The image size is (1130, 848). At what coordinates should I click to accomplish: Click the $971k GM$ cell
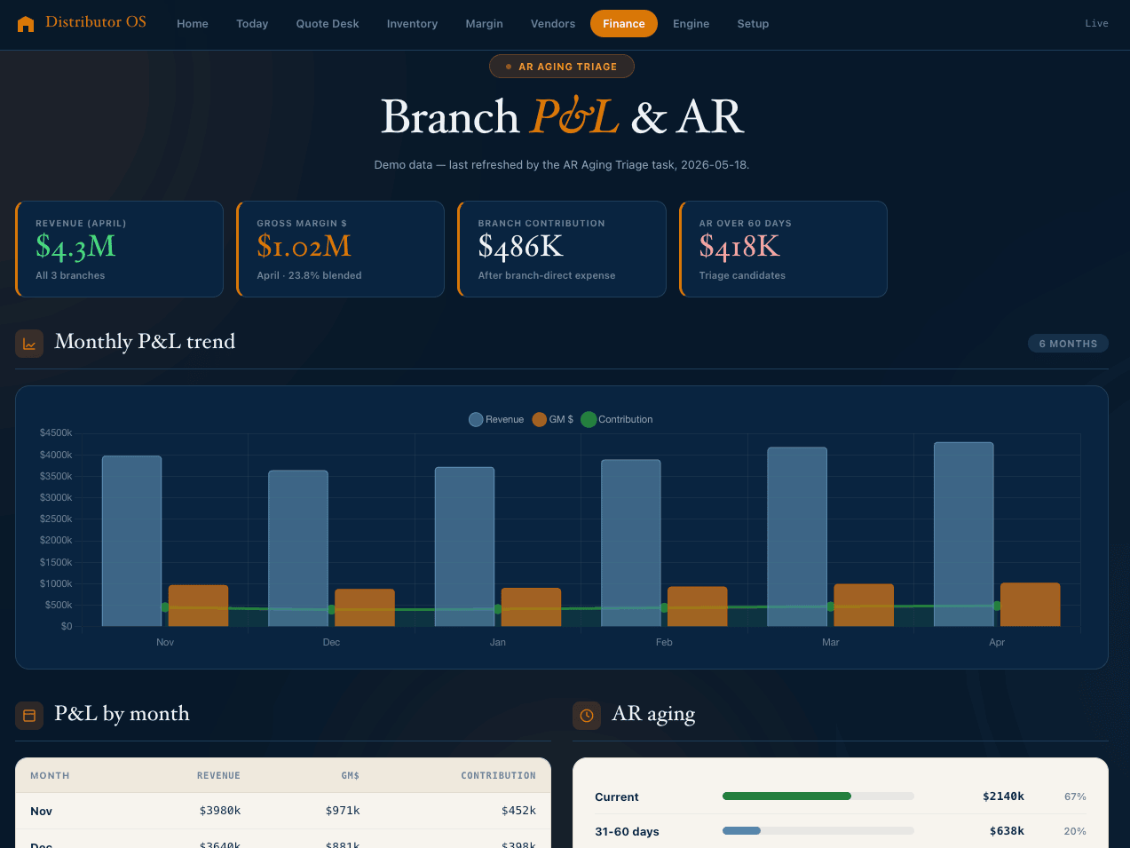click(x=343, y=811)
